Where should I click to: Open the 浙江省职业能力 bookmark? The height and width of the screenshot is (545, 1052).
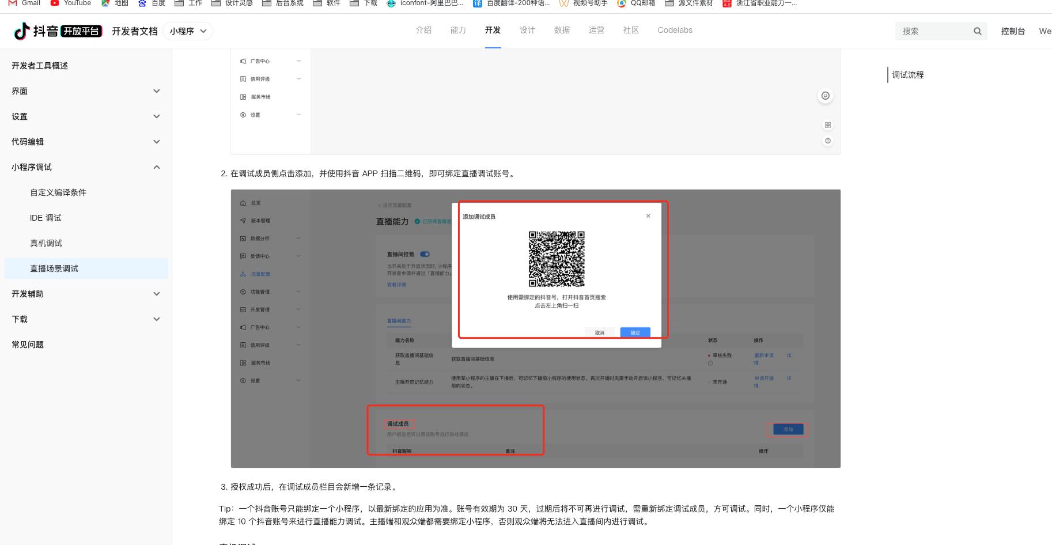pos(760,3)
